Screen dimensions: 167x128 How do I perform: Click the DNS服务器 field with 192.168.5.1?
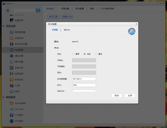pos(84,79)
